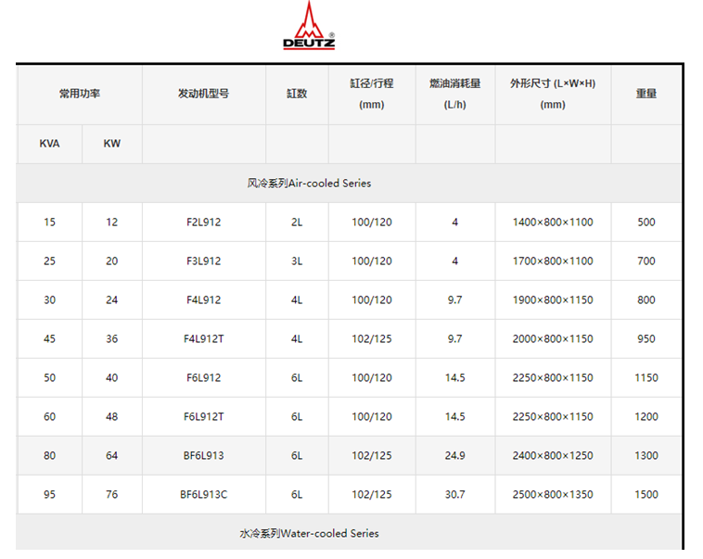
Task: Click weight value 700
Action: 646,260
